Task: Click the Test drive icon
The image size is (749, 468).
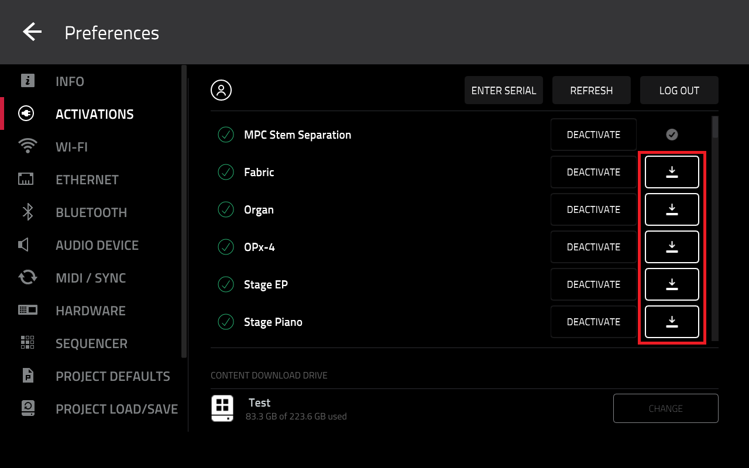Action: (x=222, y=408)
